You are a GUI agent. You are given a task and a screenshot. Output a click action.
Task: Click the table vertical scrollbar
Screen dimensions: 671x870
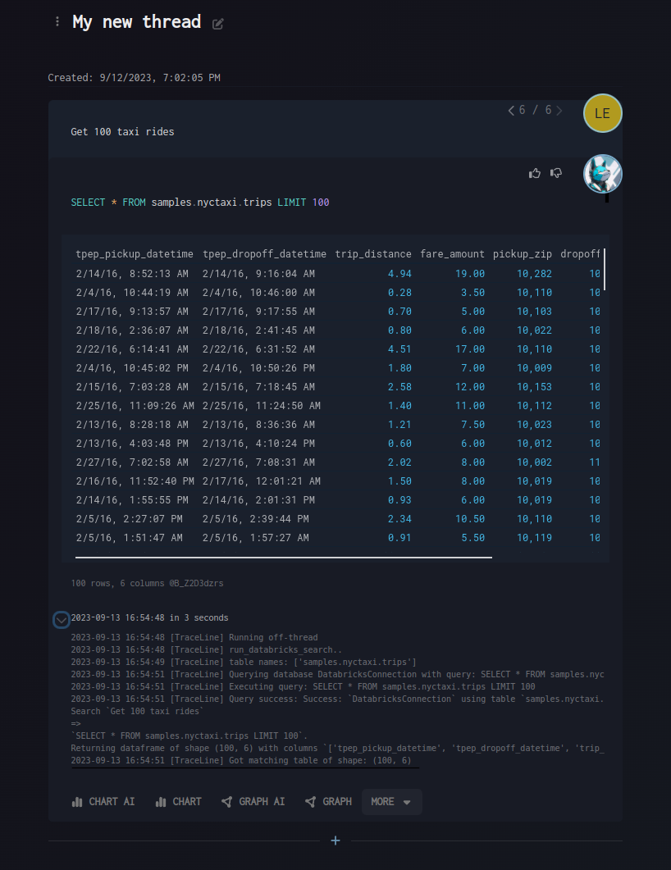[x=605, y=270]
